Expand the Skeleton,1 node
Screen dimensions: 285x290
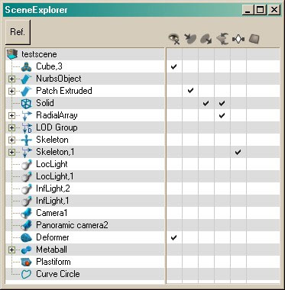(x=11, y=152)
